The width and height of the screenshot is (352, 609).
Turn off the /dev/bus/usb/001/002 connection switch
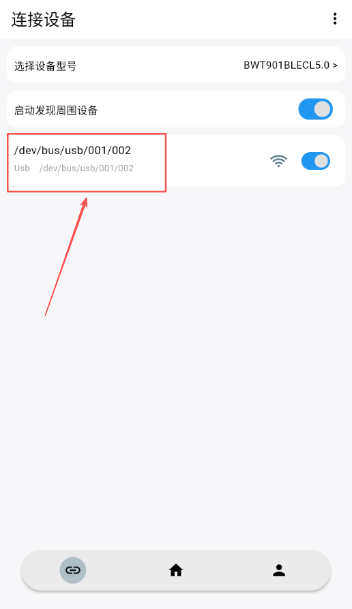pyautogui.click(x=315, y=161)
